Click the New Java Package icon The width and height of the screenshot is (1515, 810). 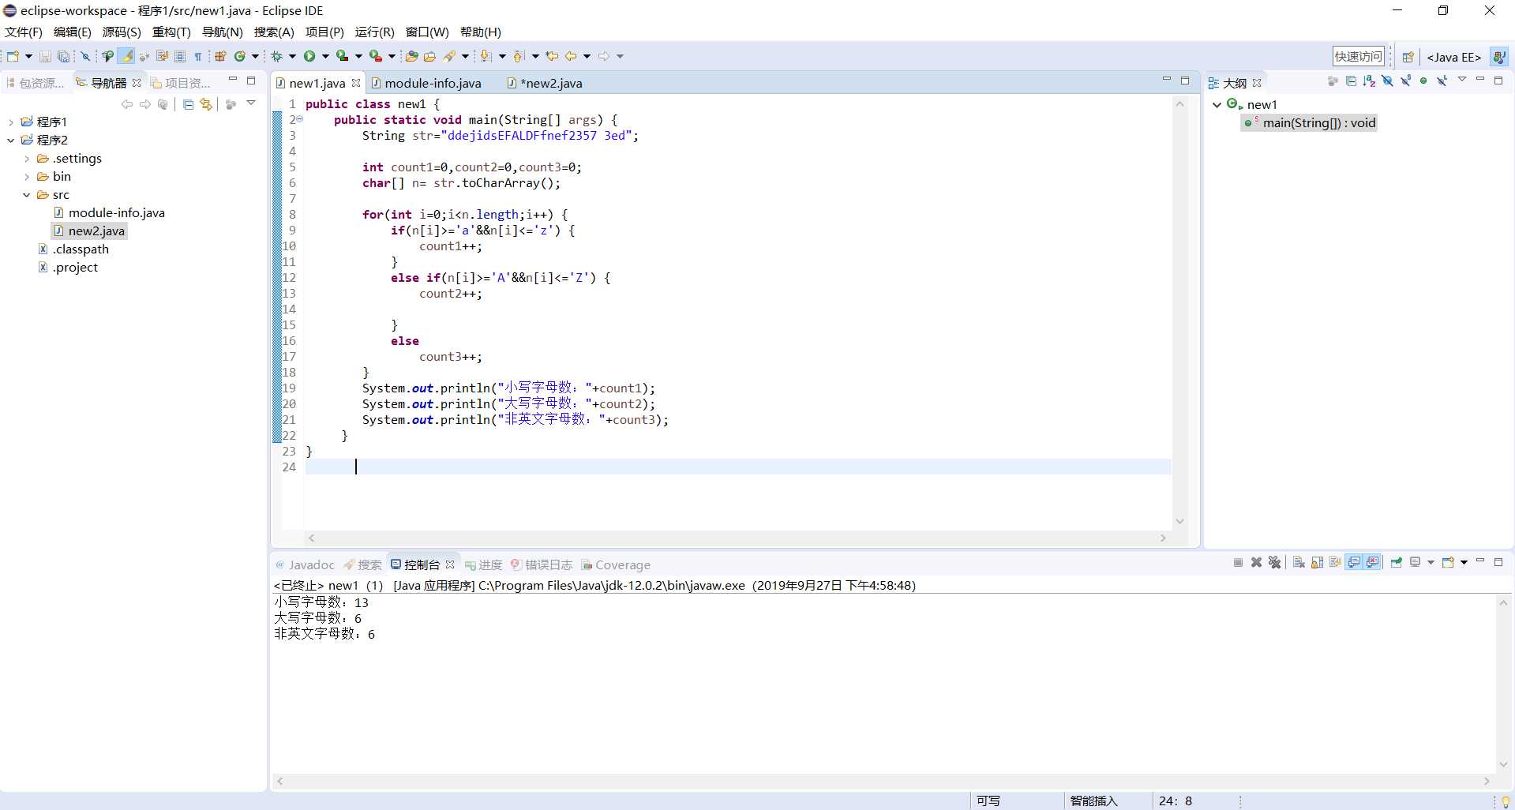[220, 56]
